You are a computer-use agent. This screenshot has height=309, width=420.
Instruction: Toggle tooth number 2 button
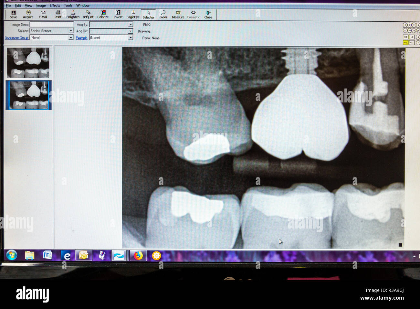coord(409,25)
